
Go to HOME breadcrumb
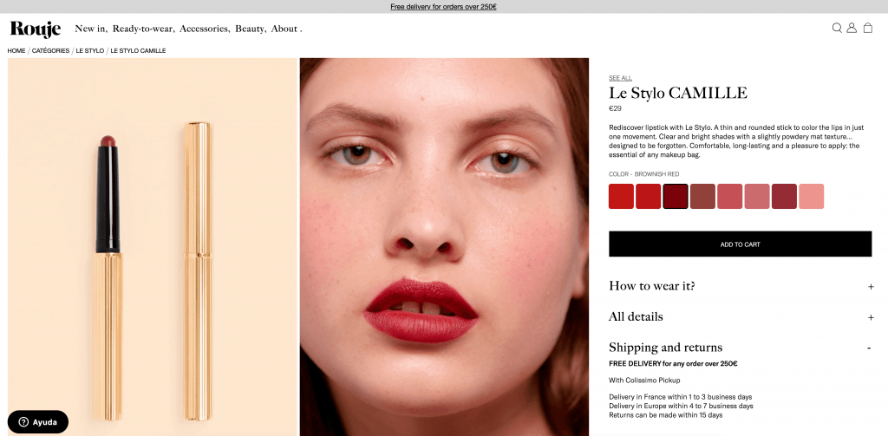tap(16, 51)
